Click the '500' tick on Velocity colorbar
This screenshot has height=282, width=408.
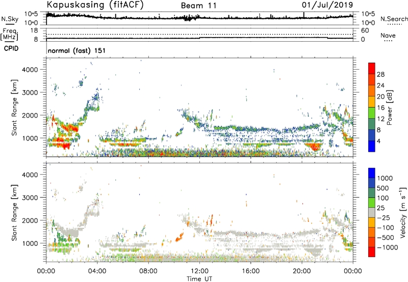tap(383, 188)
